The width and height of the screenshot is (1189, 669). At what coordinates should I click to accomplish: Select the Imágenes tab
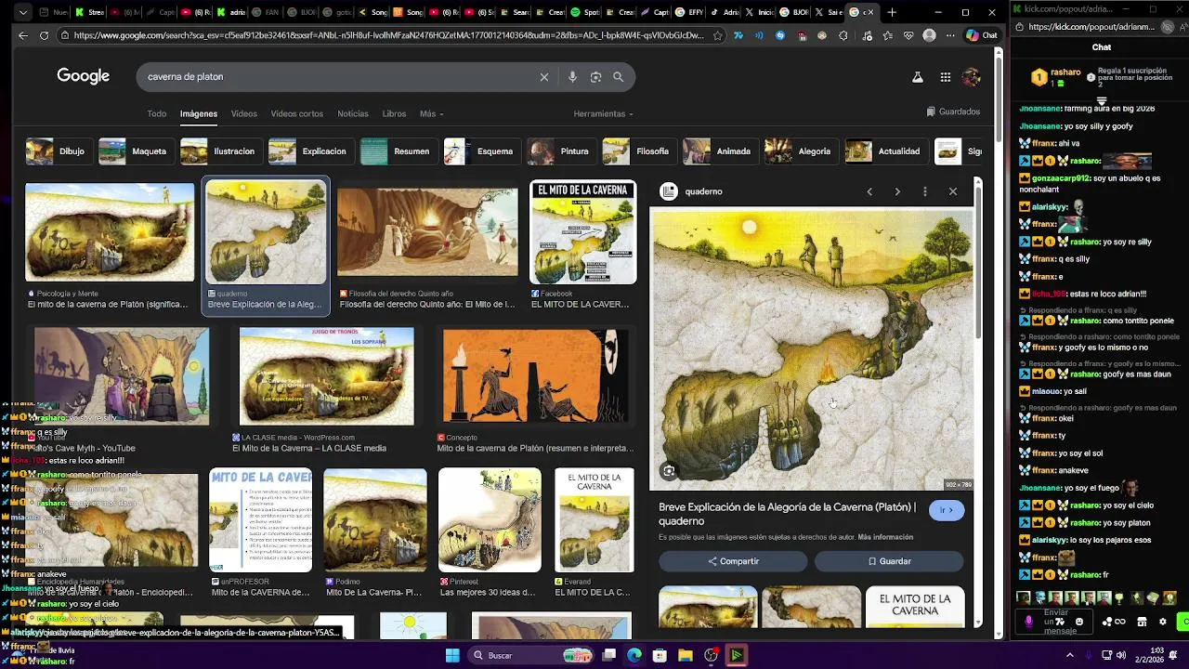pos(199,113)
